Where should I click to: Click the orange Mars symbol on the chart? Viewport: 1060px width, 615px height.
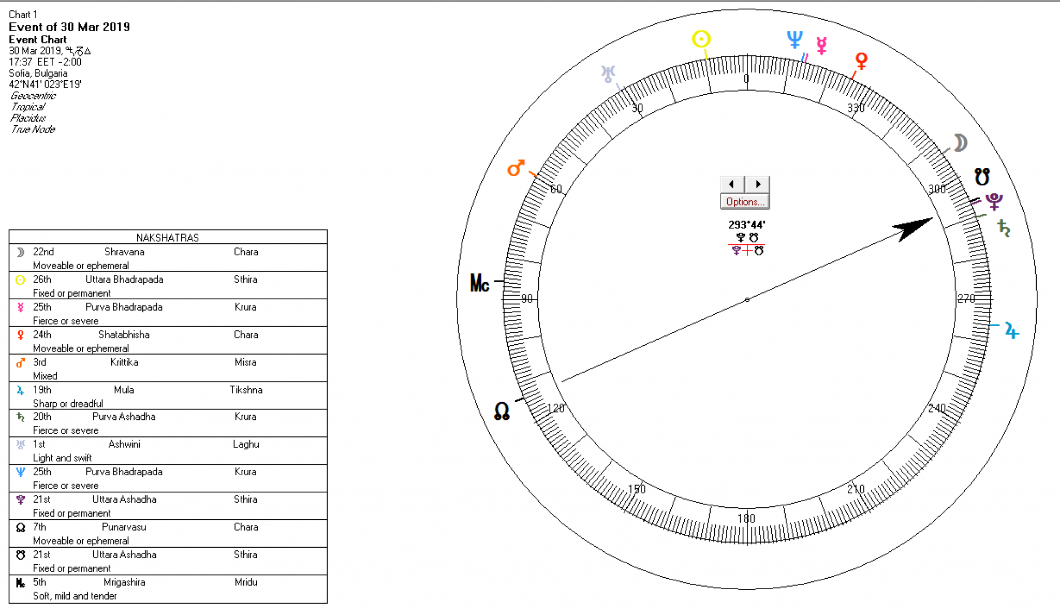516,168
